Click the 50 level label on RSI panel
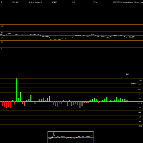This screenshot has width=143, height=143. pos(2,37)
